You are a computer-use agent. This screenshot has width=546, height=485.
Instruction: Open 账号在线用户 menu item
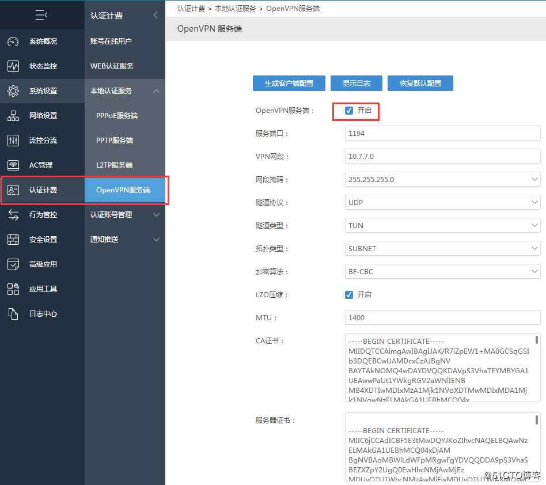pyautogui.click(x=124, y=41)
